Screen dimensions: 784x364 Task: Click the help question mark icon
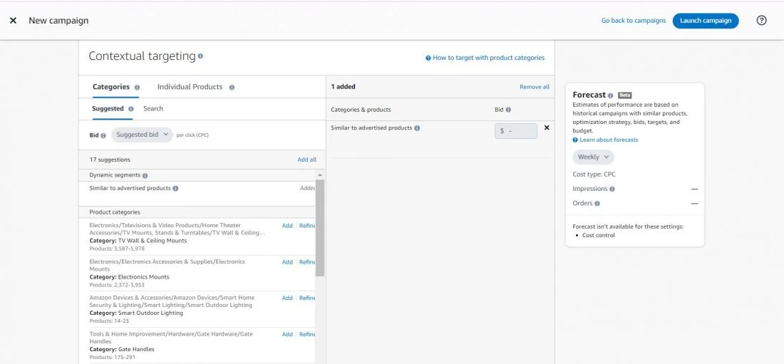[761, 21]
